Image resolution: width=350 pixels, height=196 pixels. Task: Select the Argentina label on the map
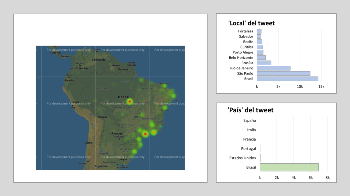pyautogui.click(x=101, y=166)
